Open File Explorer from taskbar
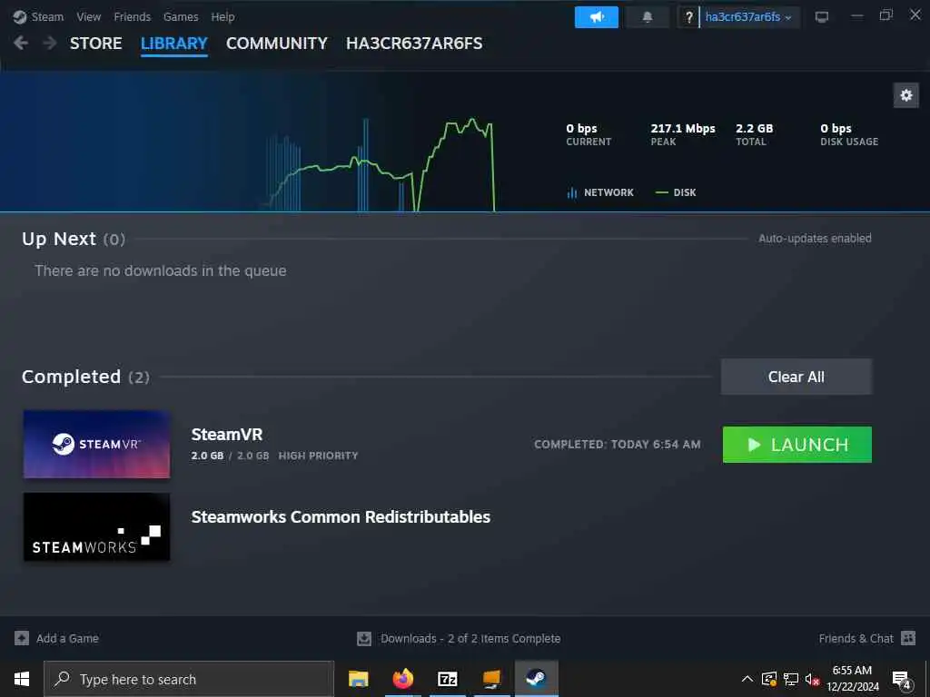930x697 pixels. [x=358, y=679]
